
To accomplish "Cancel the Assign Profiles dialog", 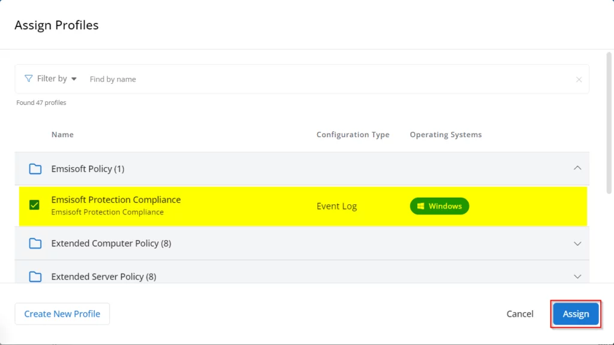I will 519,314.
